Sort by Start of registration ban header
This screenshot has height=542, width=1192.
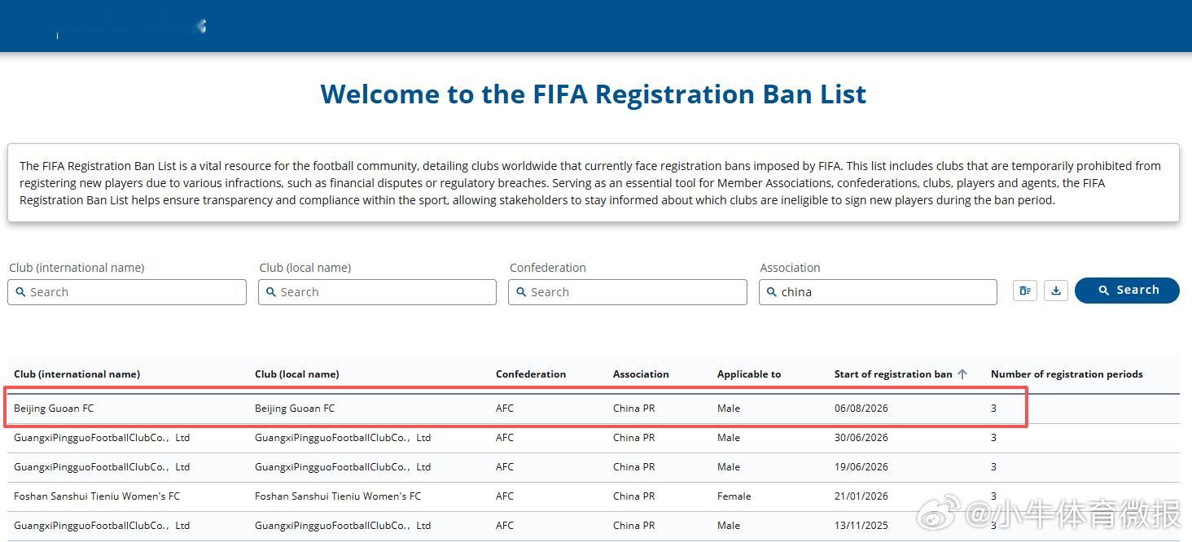pyautogui.click(x=893, y=374)
